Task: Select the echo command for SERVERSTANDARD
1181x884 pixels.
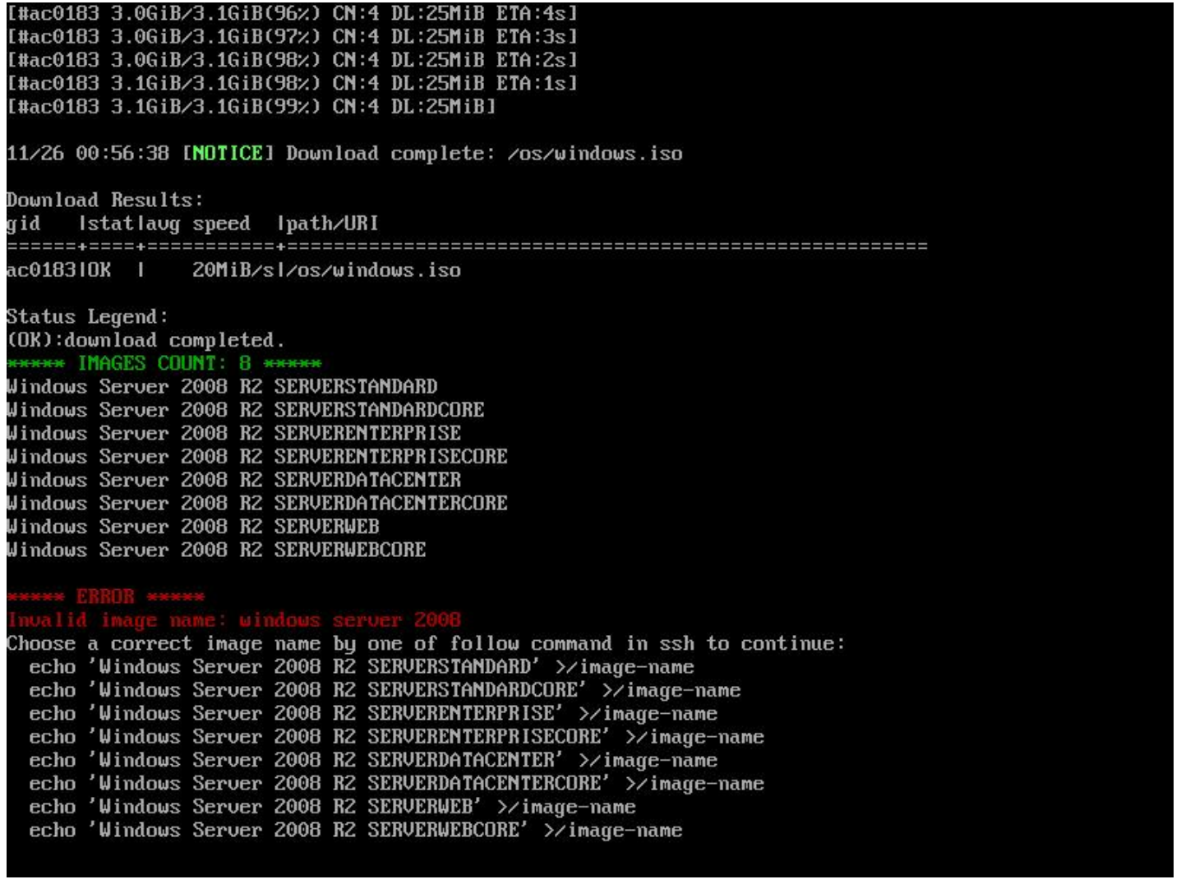Action: (362, 667)
